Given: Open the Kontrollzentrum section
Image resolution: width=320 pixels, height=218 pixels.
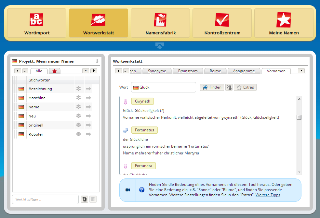Looking at the screenshot, I should 222,23.
